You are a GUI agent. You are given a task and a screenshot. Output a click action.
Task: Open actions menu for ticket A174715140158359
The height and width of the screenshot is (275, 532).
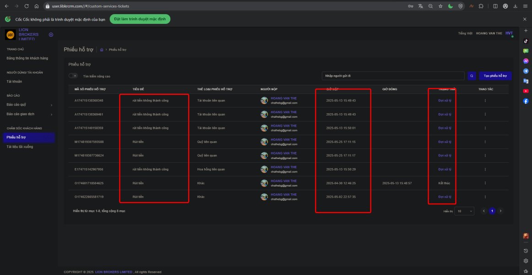click(x=485, y=128)
